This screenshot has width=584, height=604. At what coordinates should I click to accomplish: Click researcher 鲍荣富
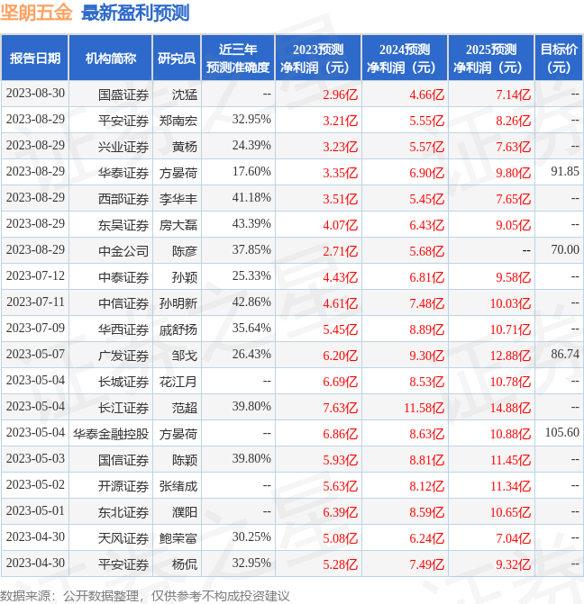(178, 538)
